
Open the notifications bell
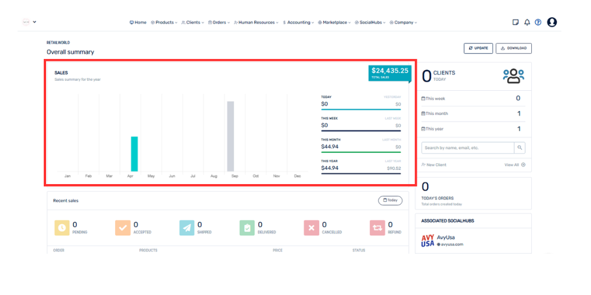pos(527,22)
